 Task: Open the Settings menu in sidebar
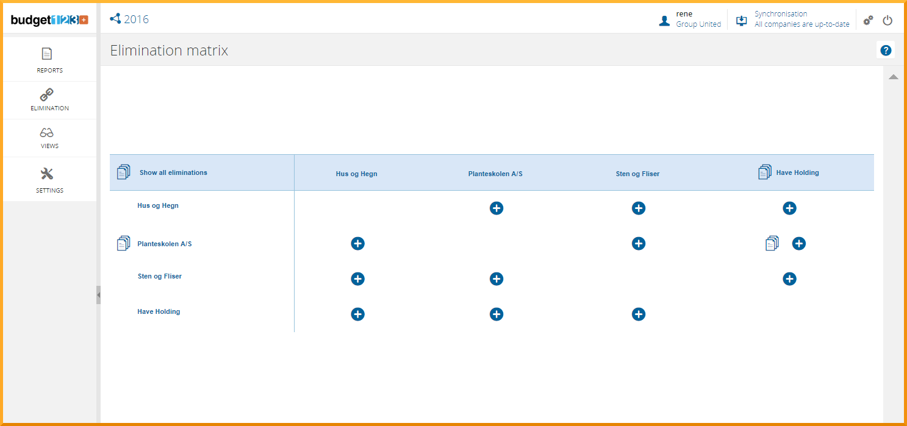tap(49, 180)
